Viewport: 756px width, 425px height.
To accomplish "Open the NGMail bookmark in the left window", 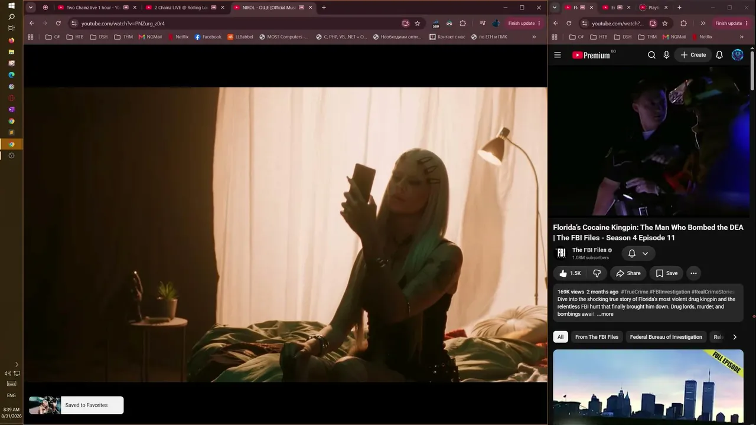I will pyautogui.click(x=150, y=37).
